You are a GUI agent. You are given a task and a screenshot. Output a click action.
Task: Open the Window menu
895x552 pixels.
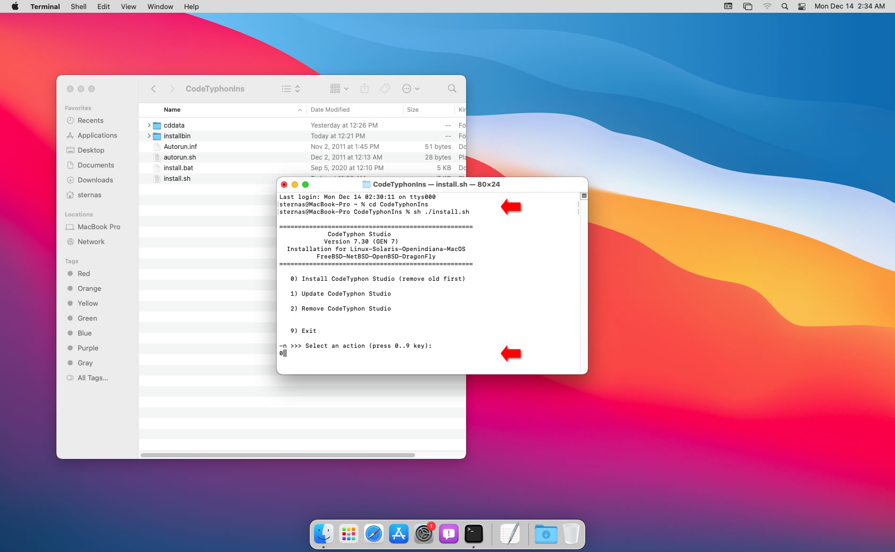point(160,6)
